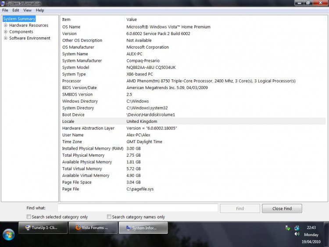Select the Other OS Description row
The image size is (329, 247).
(193, 40)
